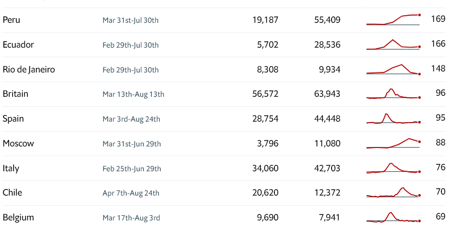Click the Spain sparkline graph

(x=393, y=119)
